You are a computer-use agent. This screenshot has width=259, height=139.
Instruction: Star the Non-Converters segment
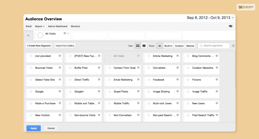[109, 115]
